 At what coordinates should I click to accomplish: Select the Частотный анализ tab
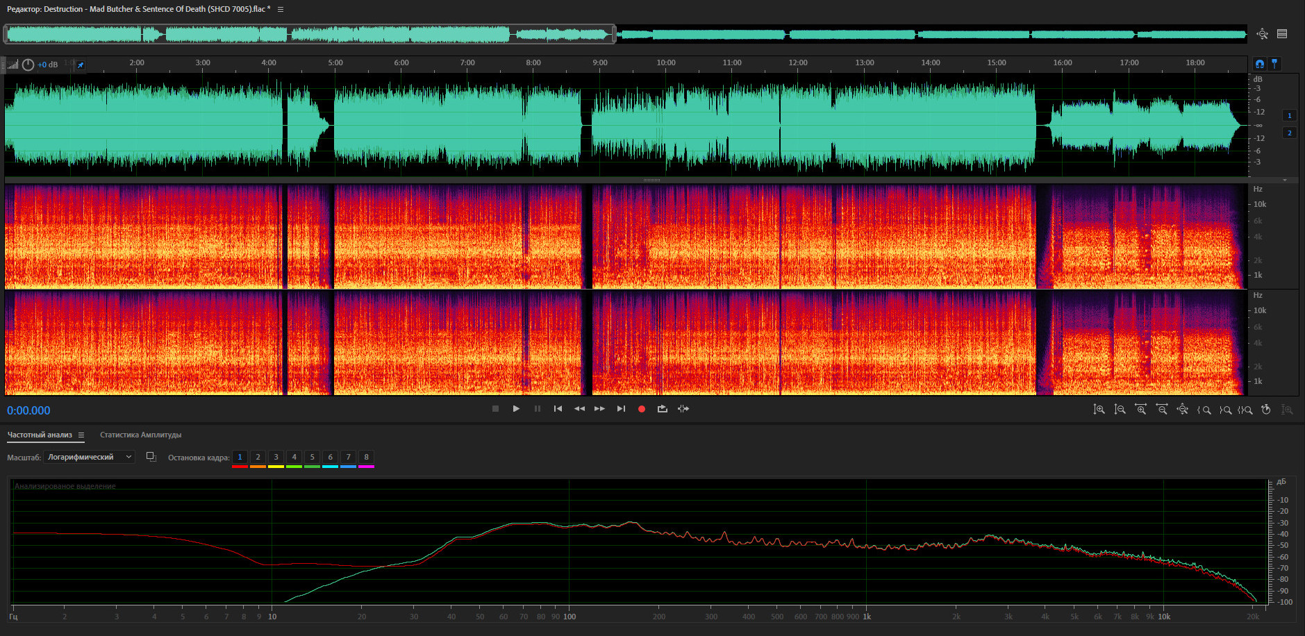point(40,435)
